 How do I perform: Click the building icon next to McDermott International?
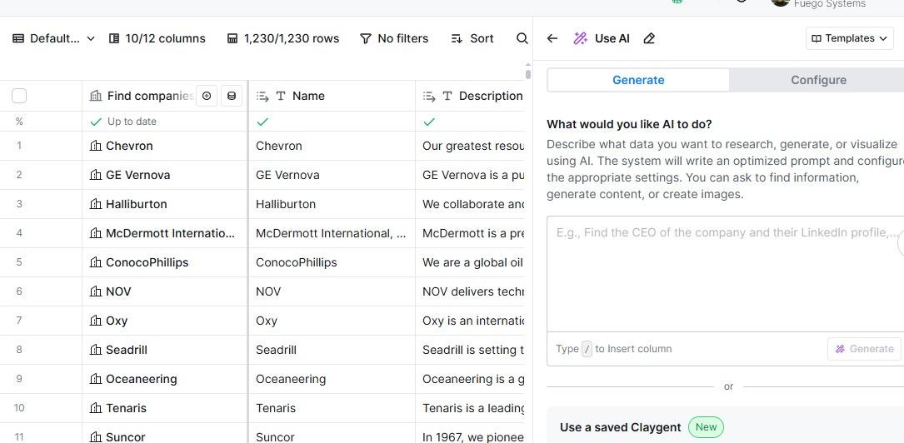point(96,233)
